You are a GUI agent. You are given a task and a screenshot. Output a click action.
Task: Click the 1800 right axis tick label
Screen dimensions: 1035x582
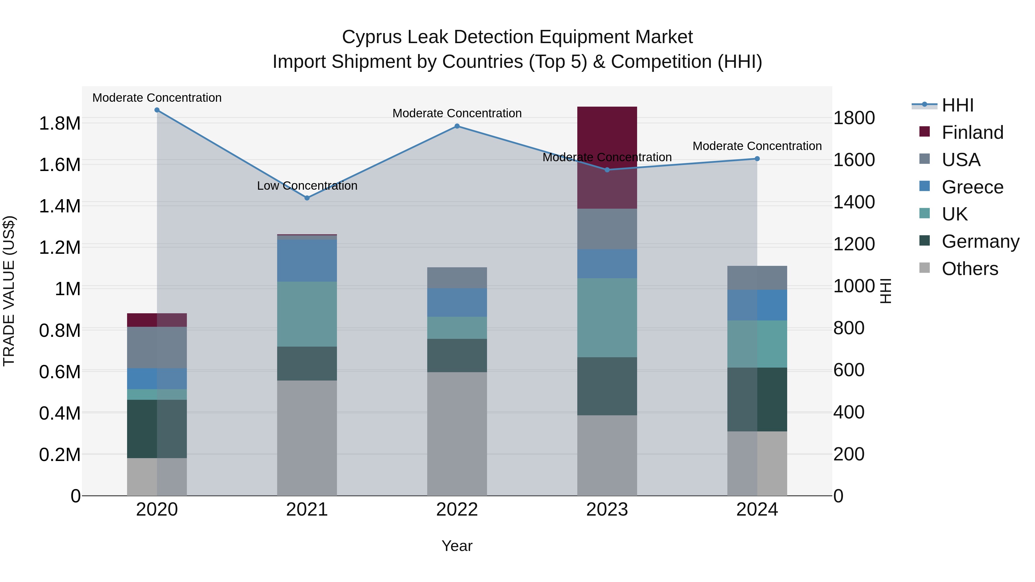pos(854,118)
